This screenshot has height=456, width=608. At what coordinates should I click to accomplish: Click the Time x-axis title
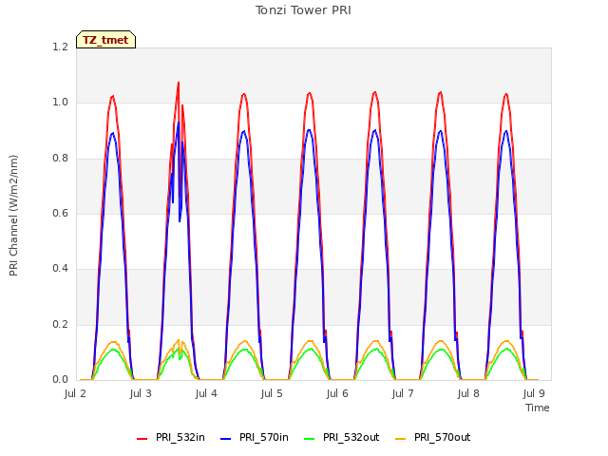[538, 408]
